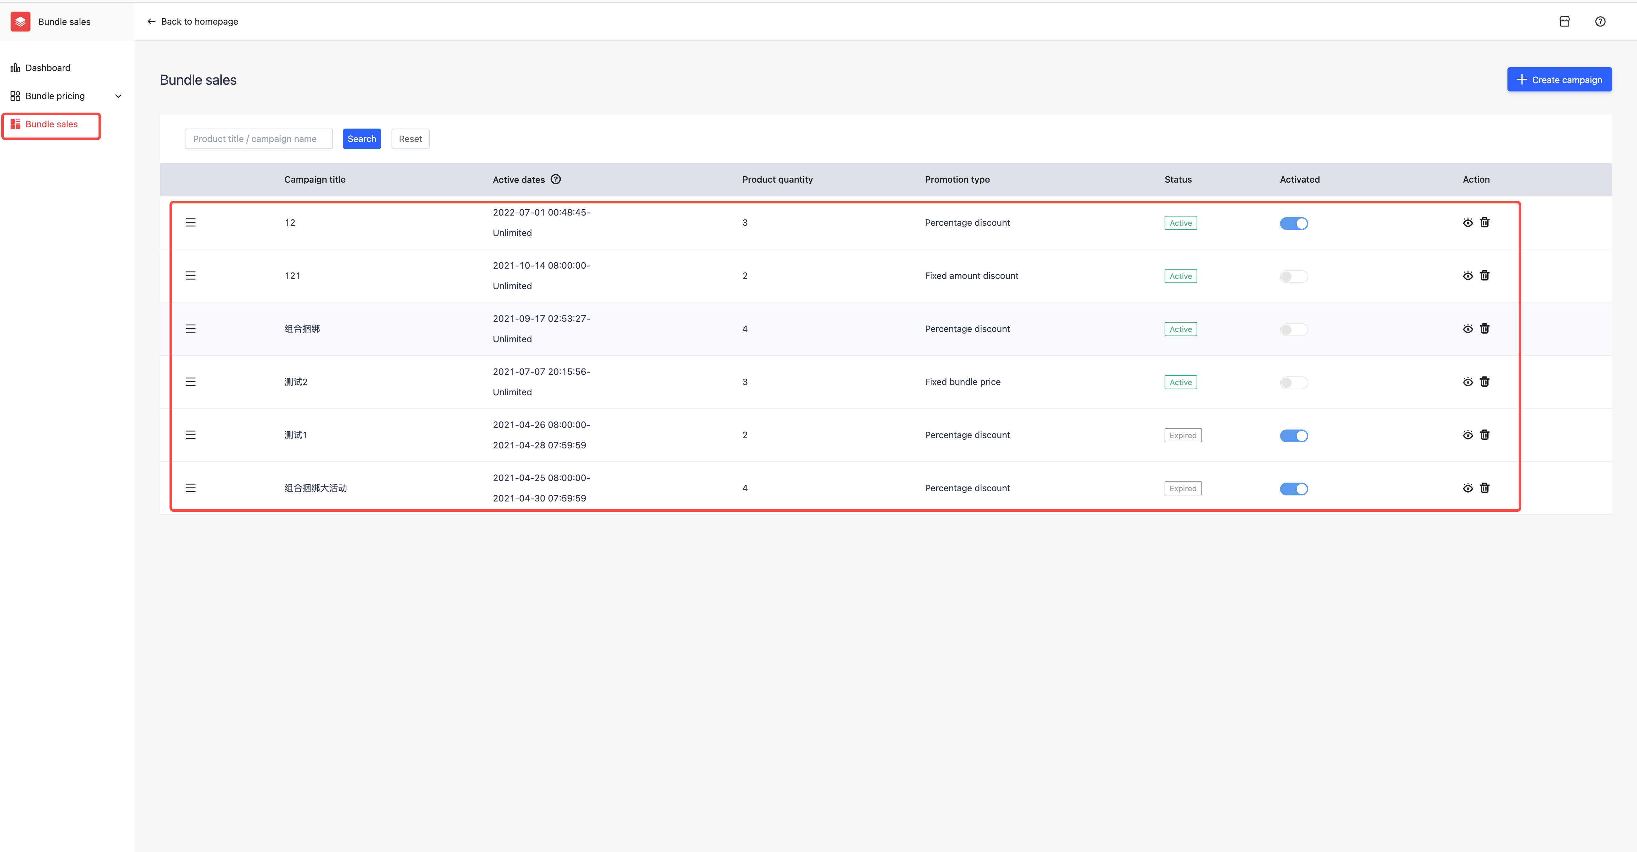Open the help question-mark icon in top bar

[1600, 22]
